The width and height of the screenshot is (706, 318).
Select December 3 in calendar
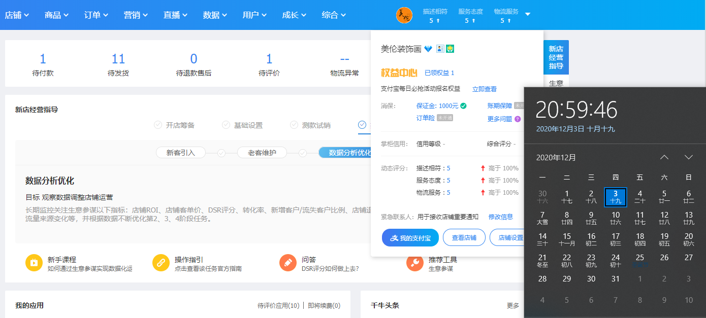(x=616, y=197)
